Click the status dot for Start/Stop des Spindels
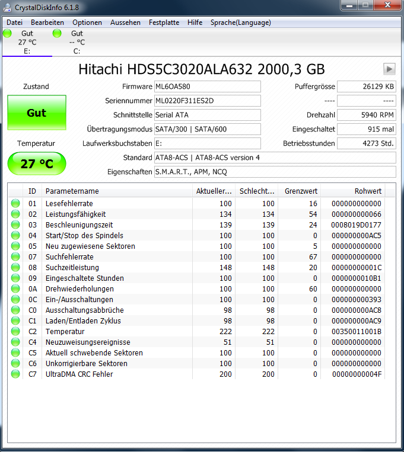Screen dimensions: 404x452 click(15, 236)
